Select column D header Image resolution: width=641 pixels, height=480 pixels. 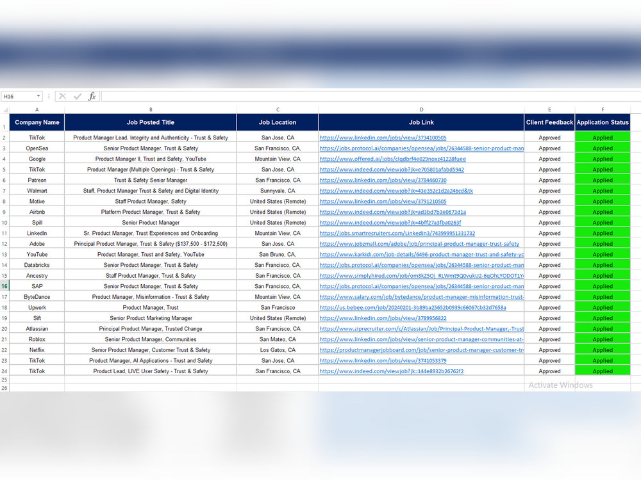pos(421,109)
